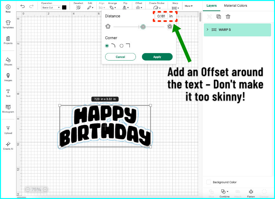Screen dimensions: 275x199
Task: Open the Projects panel
Action: pos(8,40)
